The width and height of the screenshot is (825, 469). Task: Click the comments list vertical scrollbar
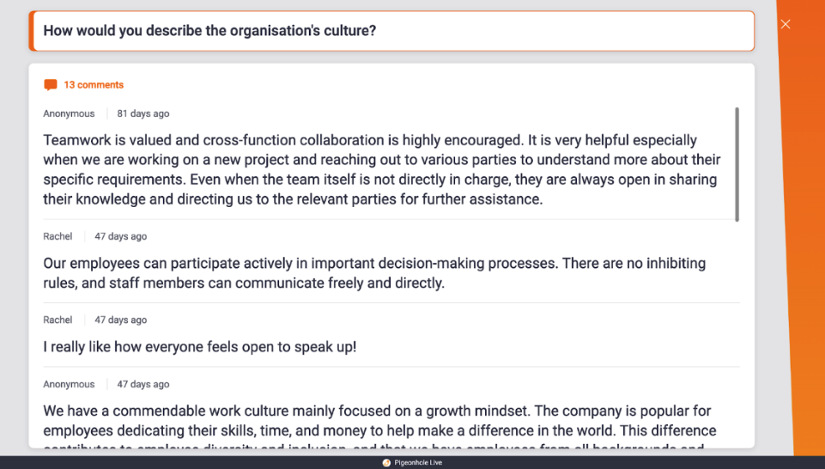pyautogui.click(x=737, y=163)
